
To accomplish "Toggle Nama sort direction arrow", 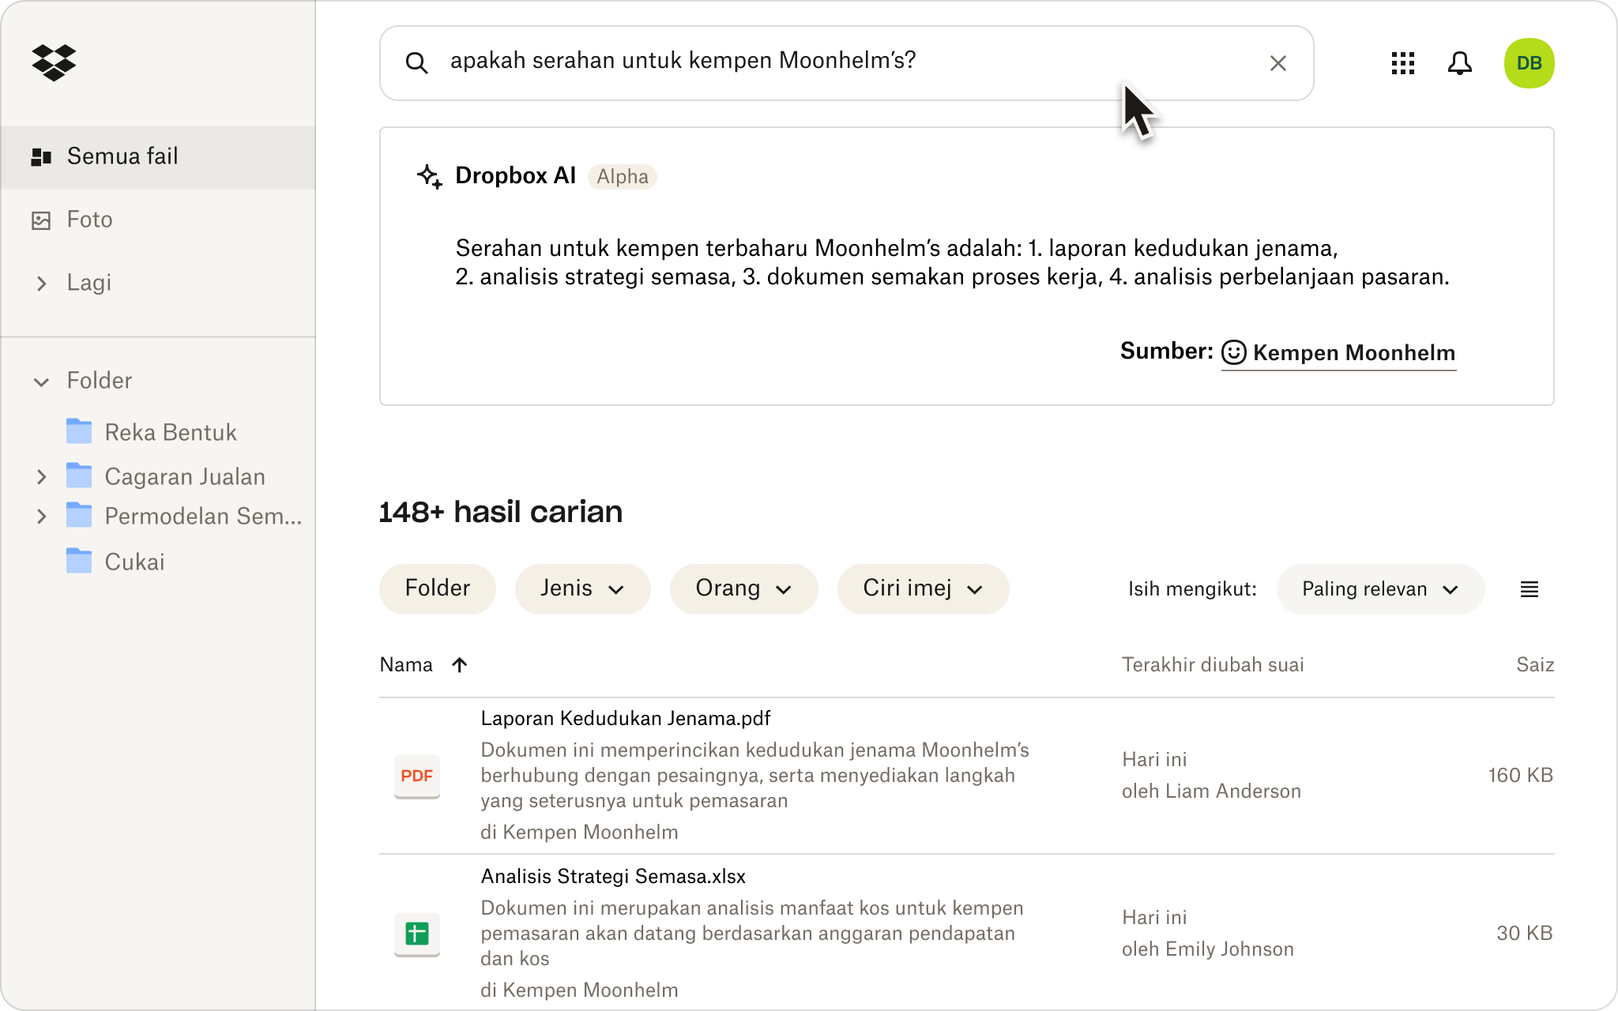I will [x=460, y=664].
